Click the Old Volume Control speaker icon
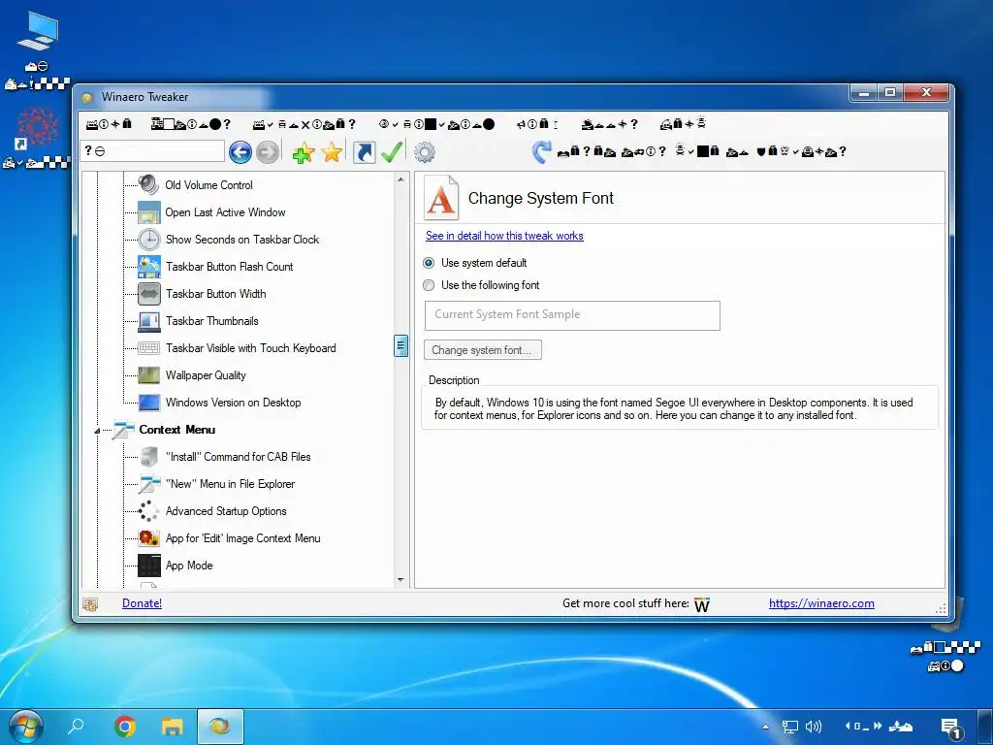This screenshot has width=993, height=745. pos(148,185)
